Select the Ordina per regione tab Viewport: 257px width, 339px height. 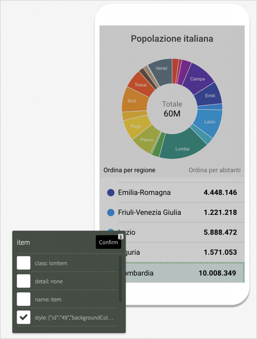tap(129, 170)
